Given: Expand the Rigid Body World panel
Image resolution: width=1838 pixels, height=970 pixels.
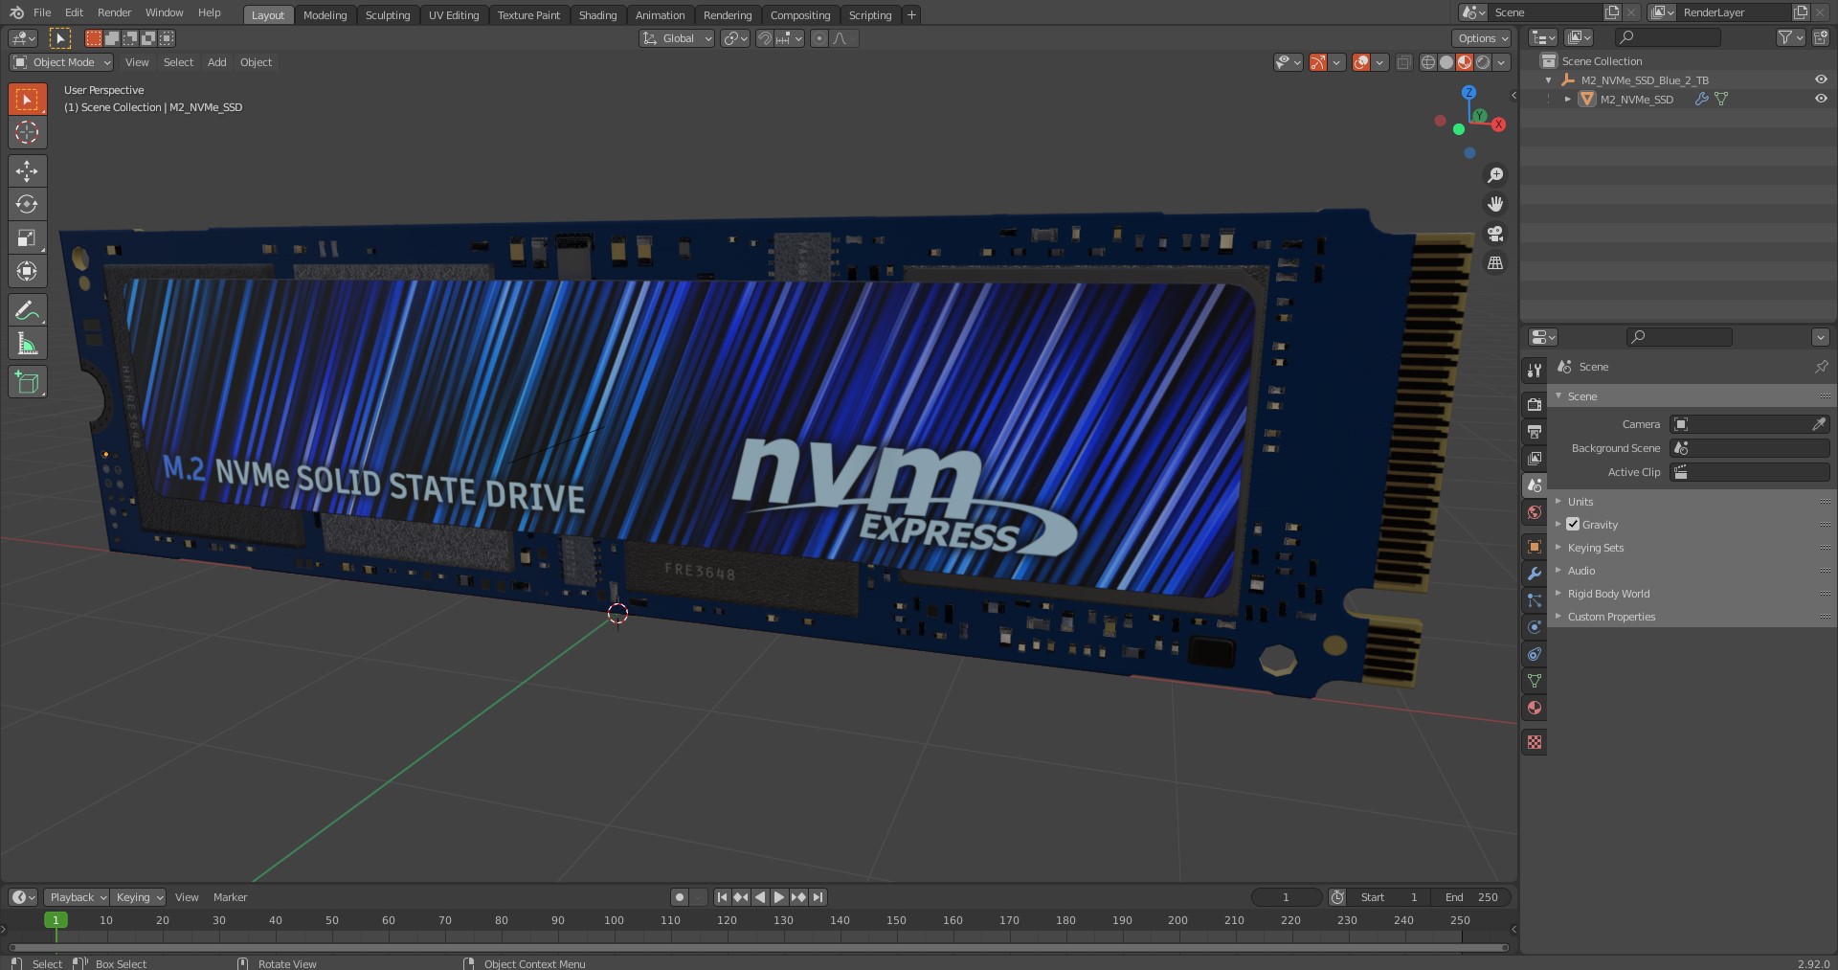Looking at the screenshot, I should pyautogui.click(x=1608, y=594).
